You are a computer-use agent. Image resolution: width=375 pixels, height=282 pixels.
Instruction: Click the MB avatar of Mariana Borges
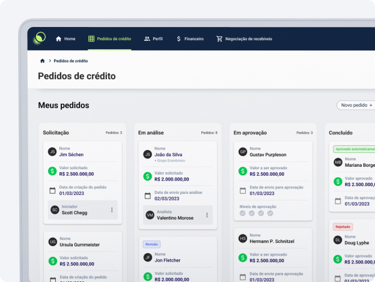tap(338, 163)
